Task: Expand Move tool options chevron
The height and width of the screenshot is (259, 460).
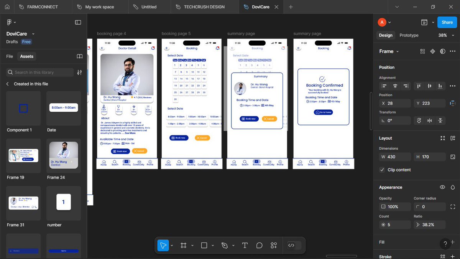Action: [x=172, y=246]
